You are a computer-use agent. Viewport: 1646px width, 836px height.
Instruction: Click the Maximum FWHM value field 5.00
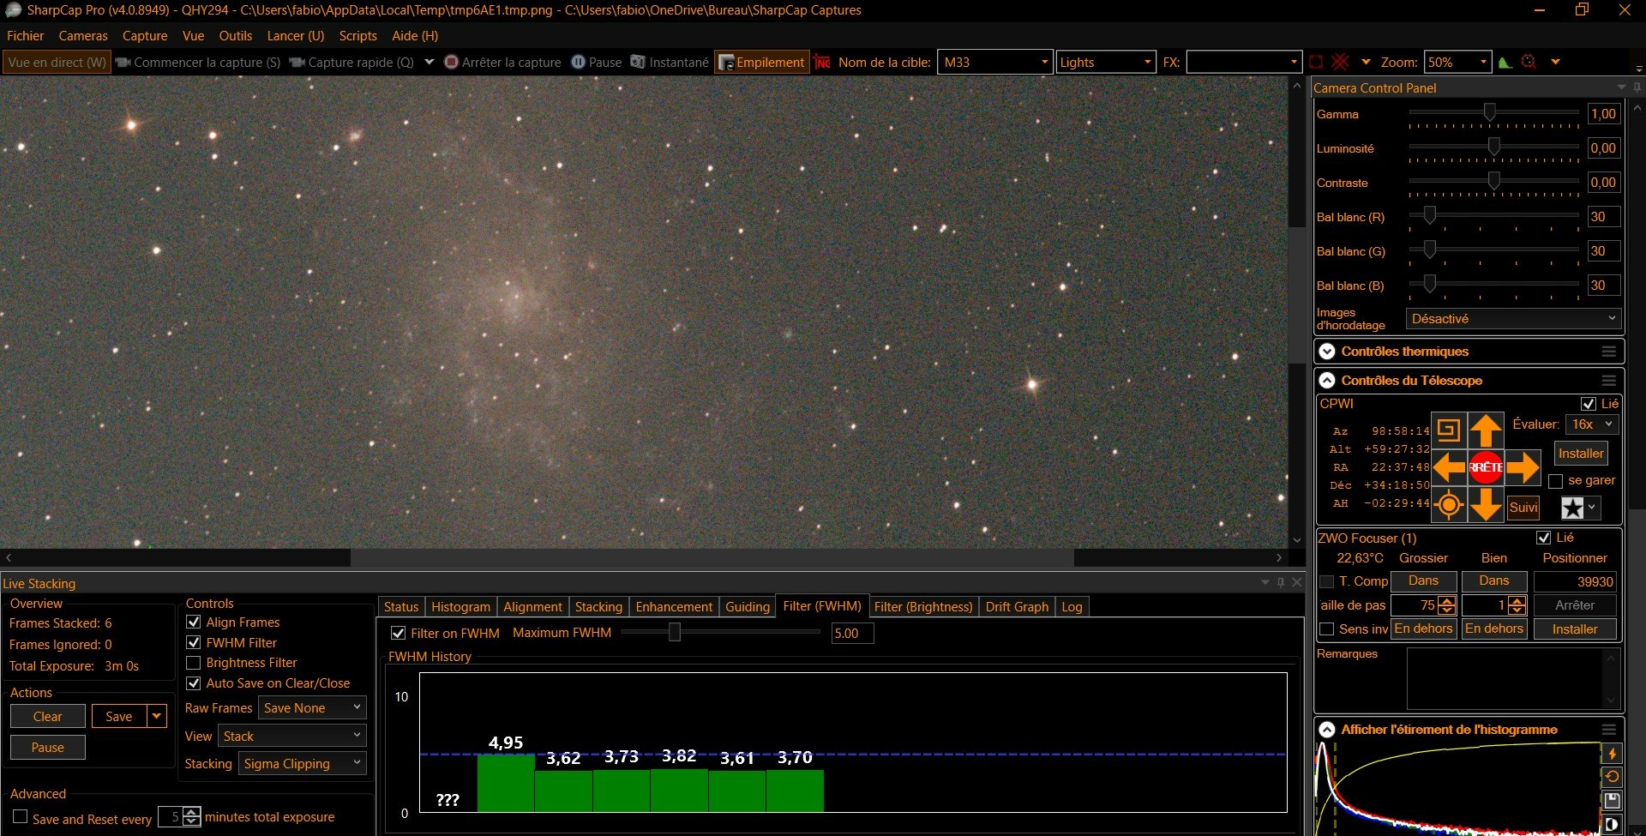(852, 634)
